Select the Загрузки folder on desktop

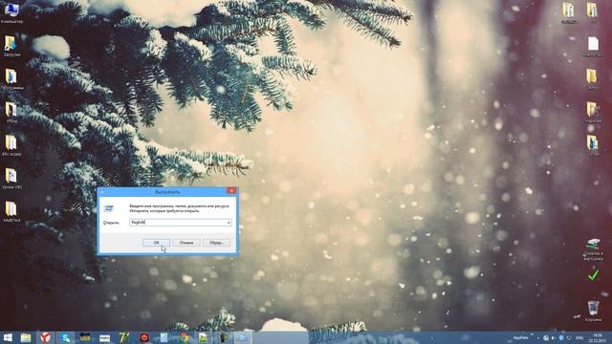11,46
